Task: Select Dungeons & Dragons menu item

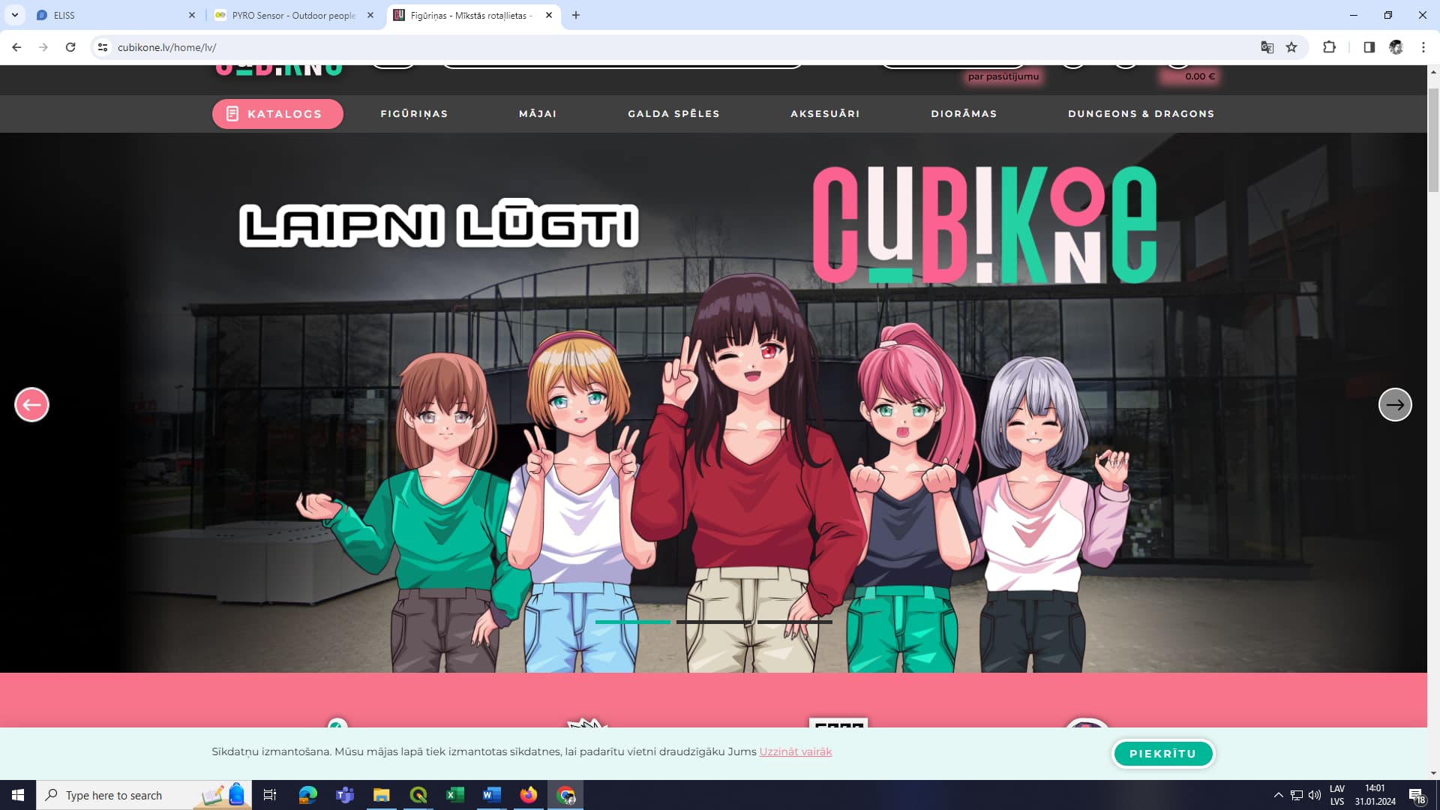Action: (1141, 114)
